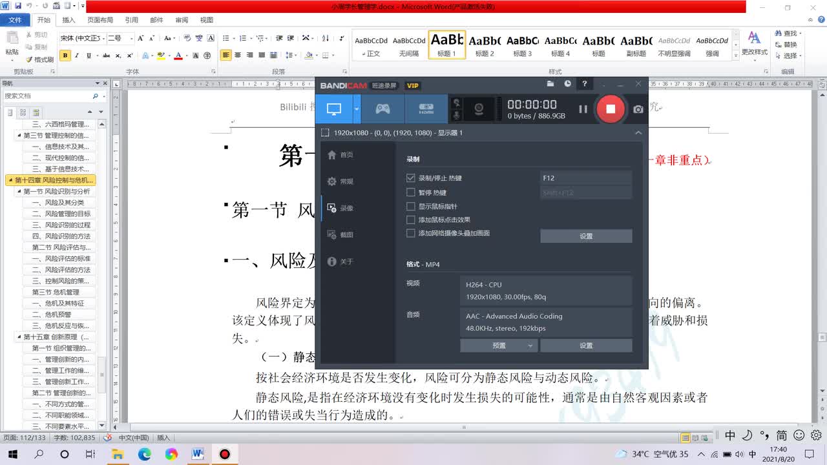Viewport: 827px width, 465px height.
Task: Collapse the Bandicam recording area bar chevron
Action: (x=638, y=132)
